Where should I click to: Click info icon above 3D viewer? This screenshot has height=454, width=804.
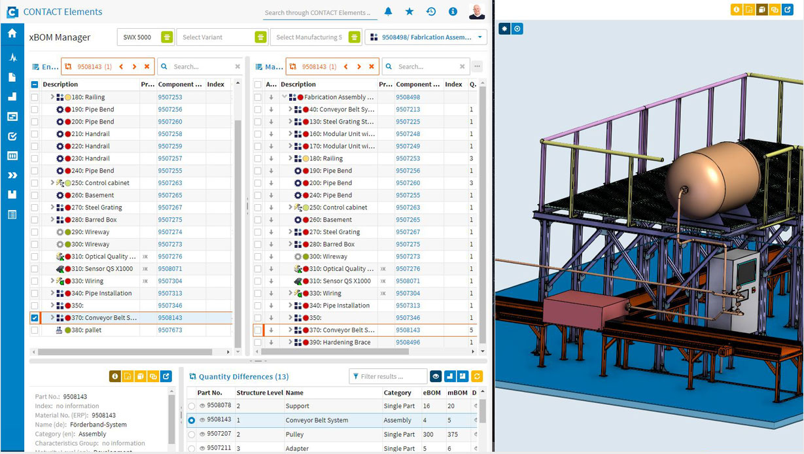pyautogui.click(x=737, y=10)
